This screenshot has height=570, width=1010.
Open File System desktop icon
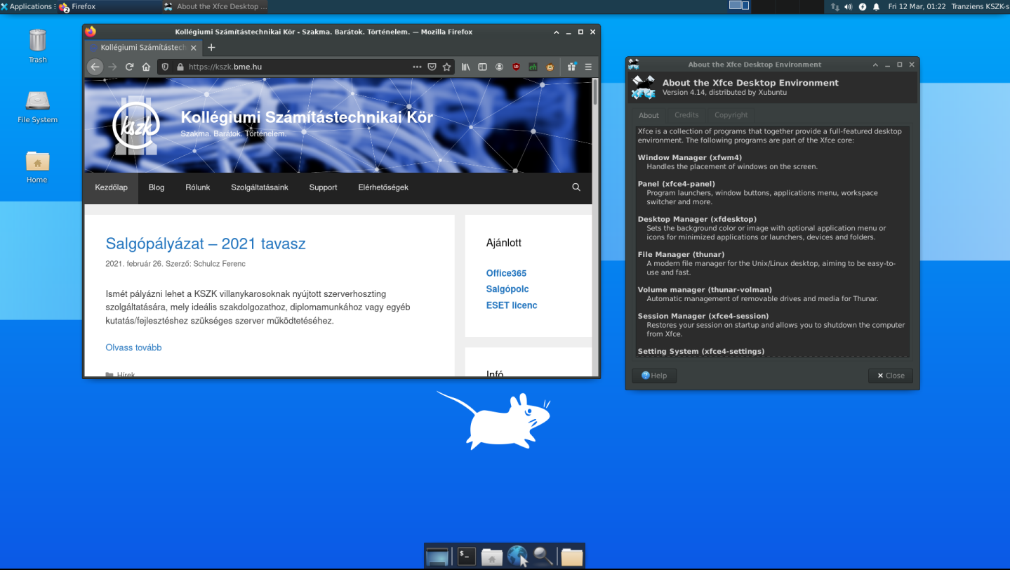pos(38,106)
